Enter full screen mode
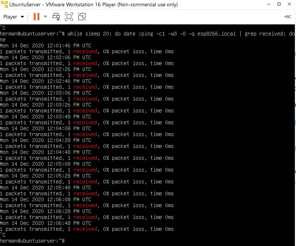296x246 pixels. click(69, 17)
